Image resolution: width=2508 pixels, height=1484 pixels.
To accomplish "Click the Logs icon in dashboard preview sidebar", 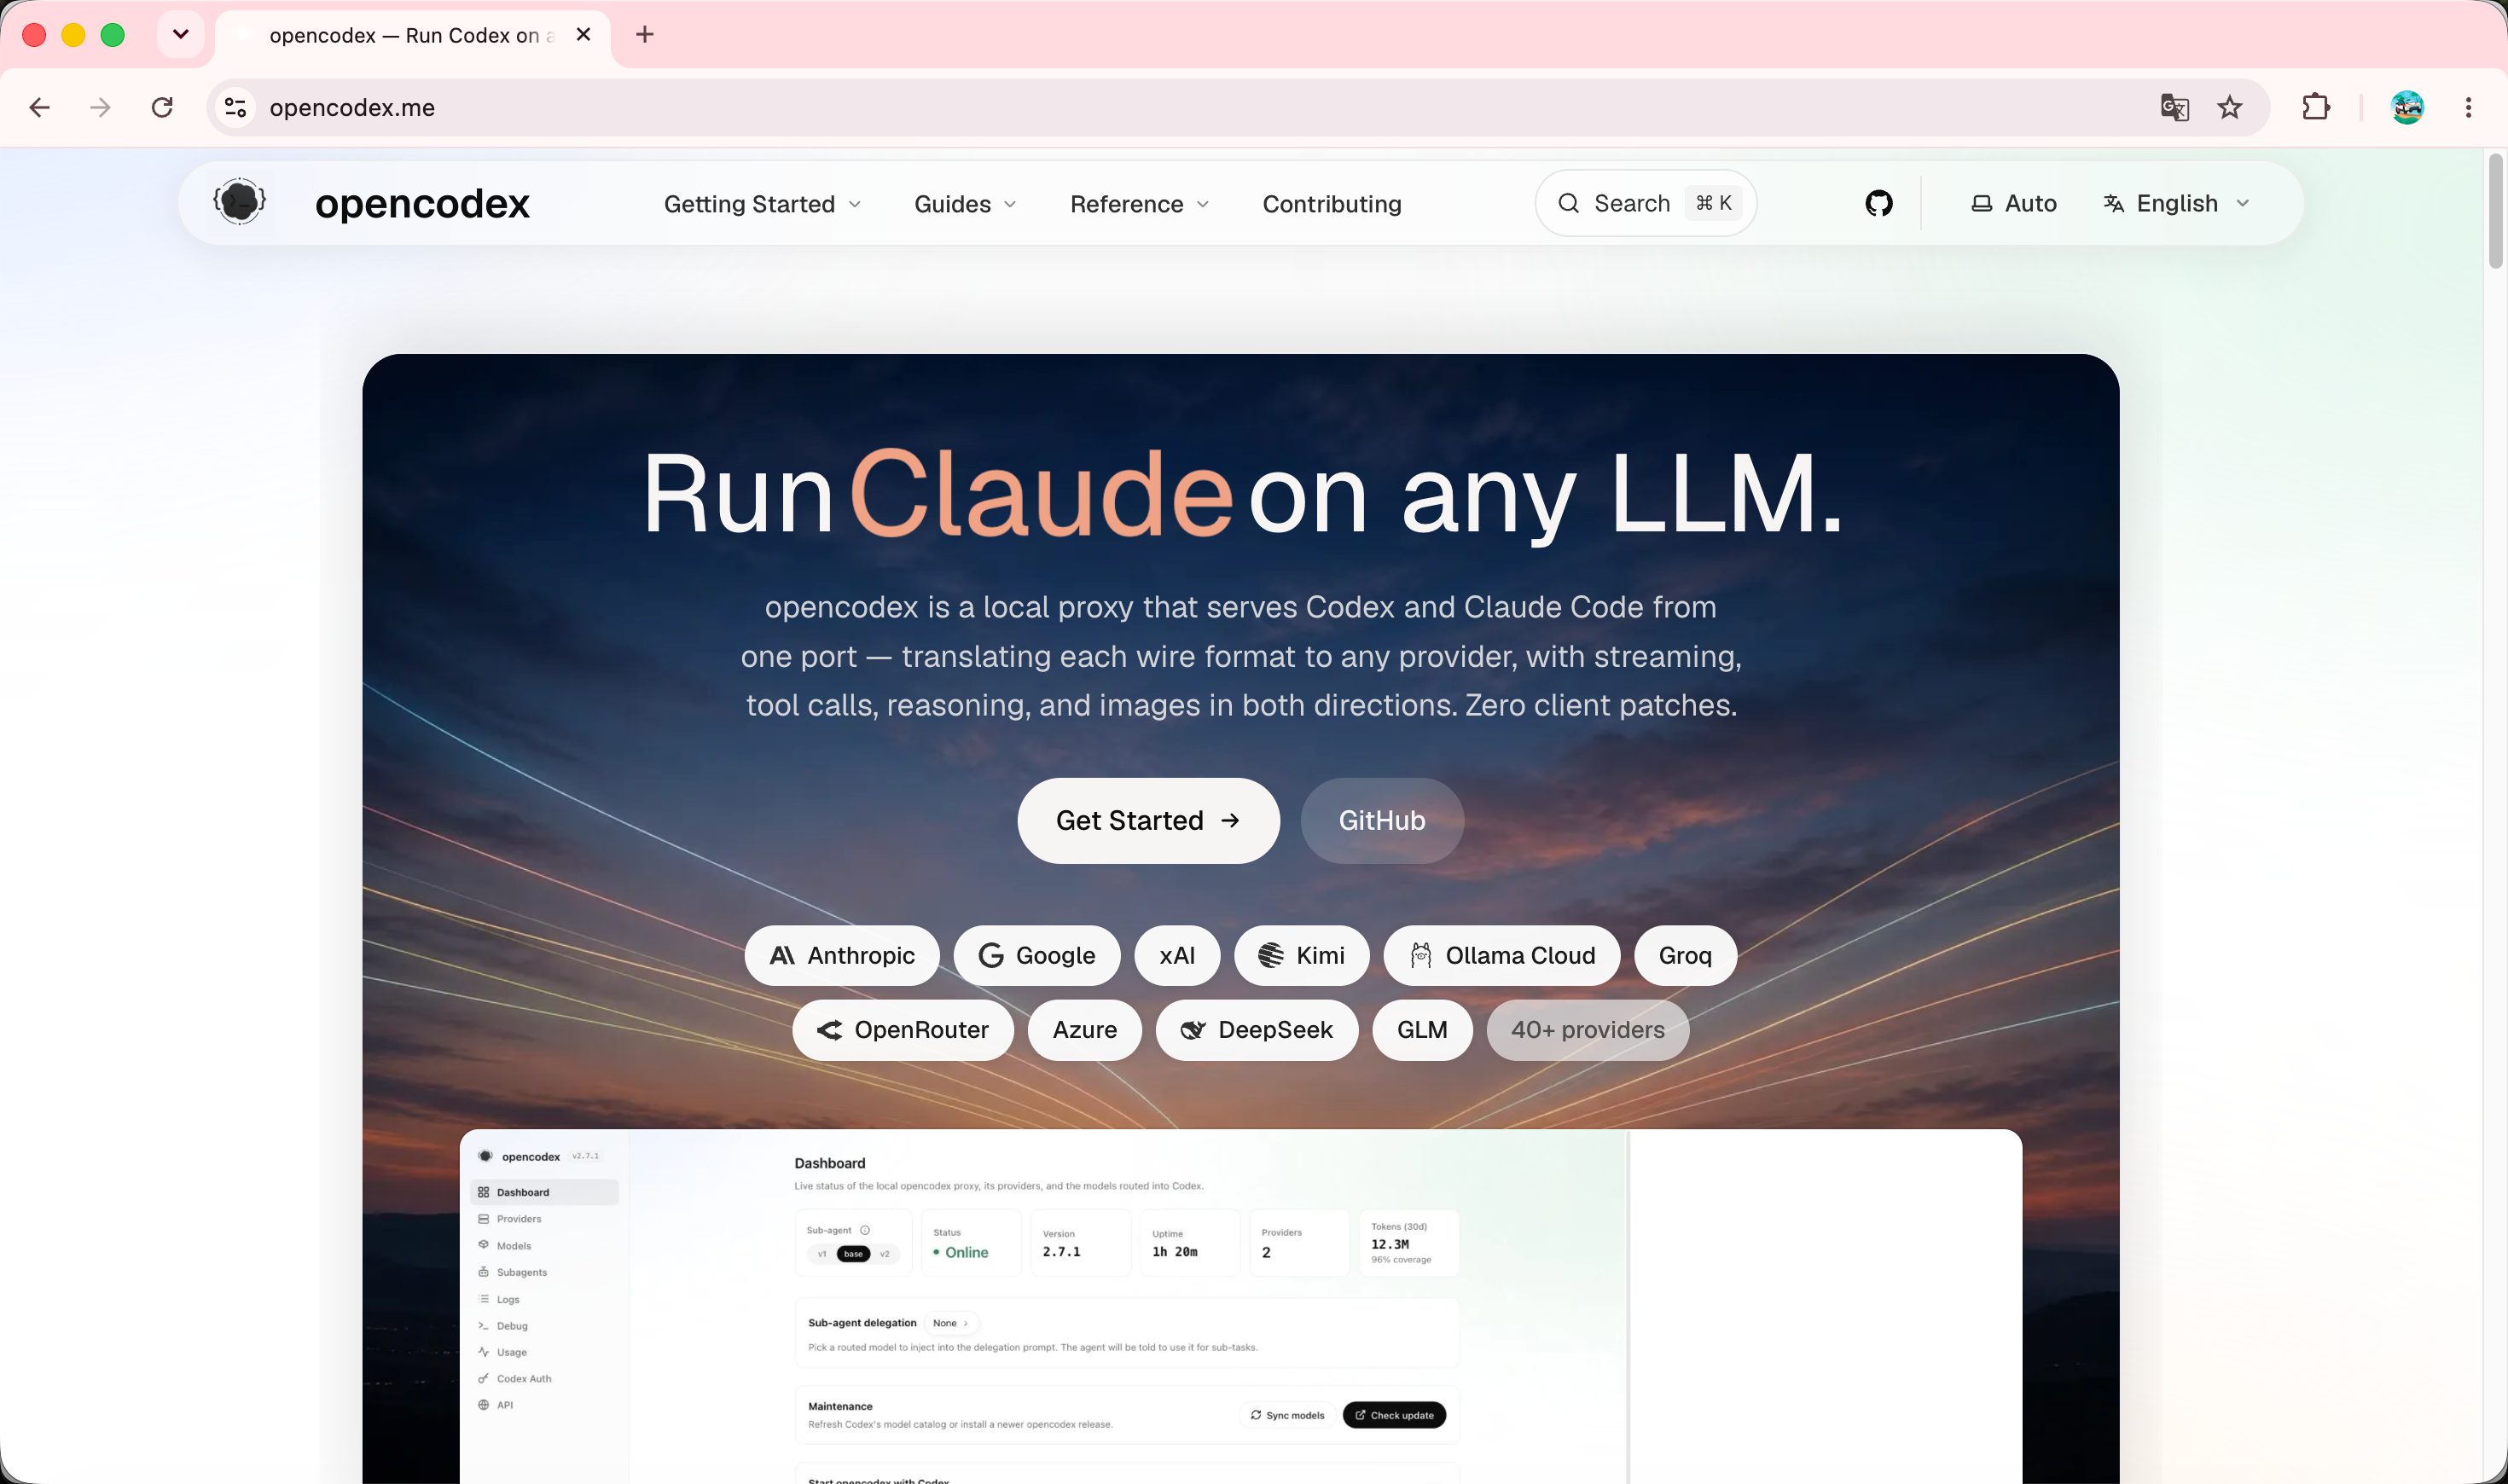I will (484, 1299).
